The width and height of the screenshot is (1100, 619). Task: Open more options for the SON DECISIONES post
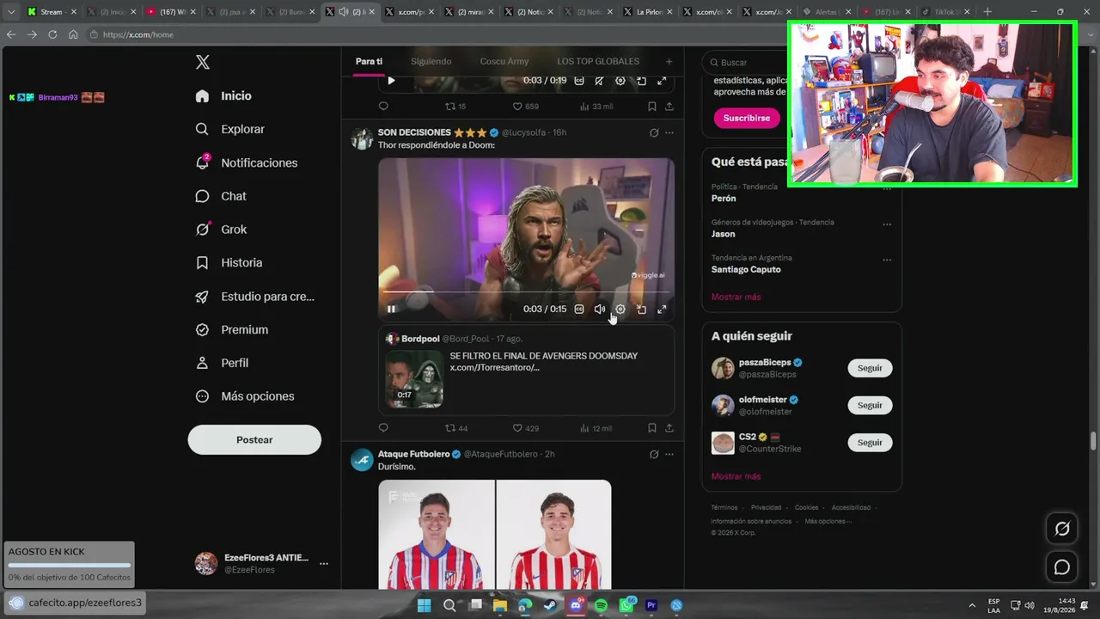(x=669, y=132)
